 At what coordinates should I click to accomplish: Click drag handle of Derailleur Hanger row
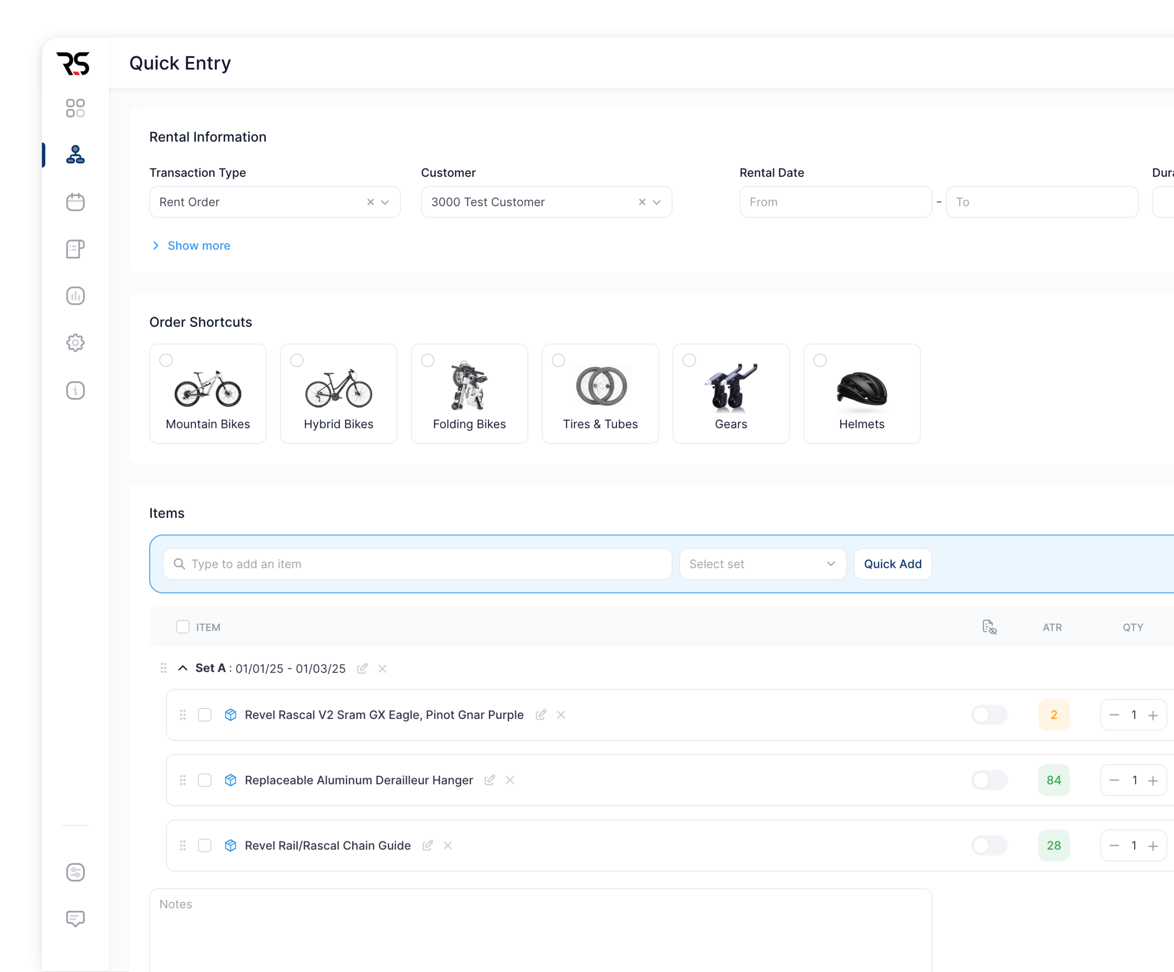182,780
